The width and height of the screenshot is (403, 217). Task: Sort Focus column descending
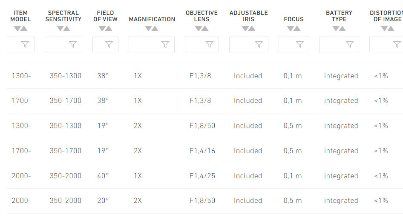291,29
